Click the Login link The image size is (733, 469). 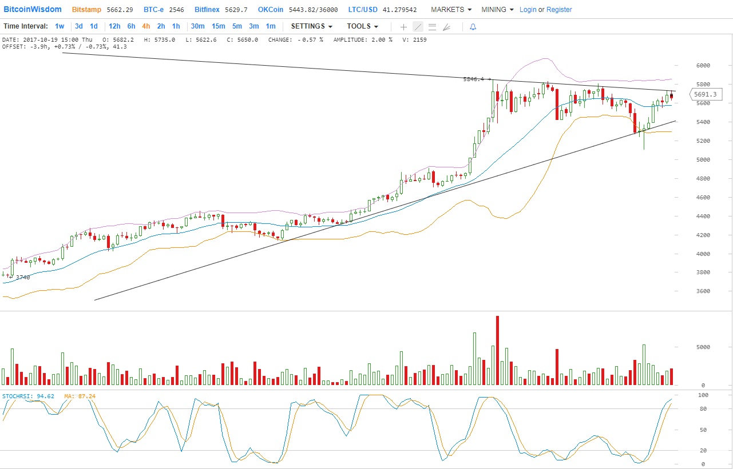pos(528,10)
